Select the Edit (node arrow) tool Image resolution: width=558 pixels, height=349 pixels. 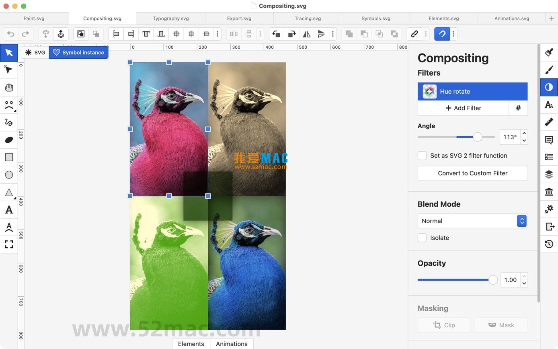tap(9, 70)
